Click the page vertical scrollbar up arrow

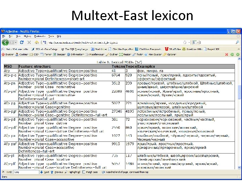(239, 59)
